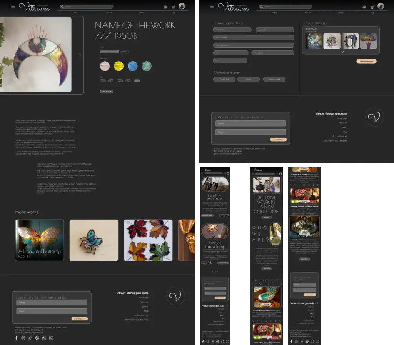The width and height of the screenshot is (394, 345).
Task: Show next product image with right arrow
Action: 80,55
